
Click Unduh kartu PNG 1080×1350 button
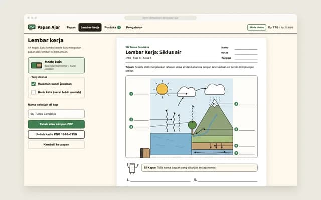pos(56,134)
